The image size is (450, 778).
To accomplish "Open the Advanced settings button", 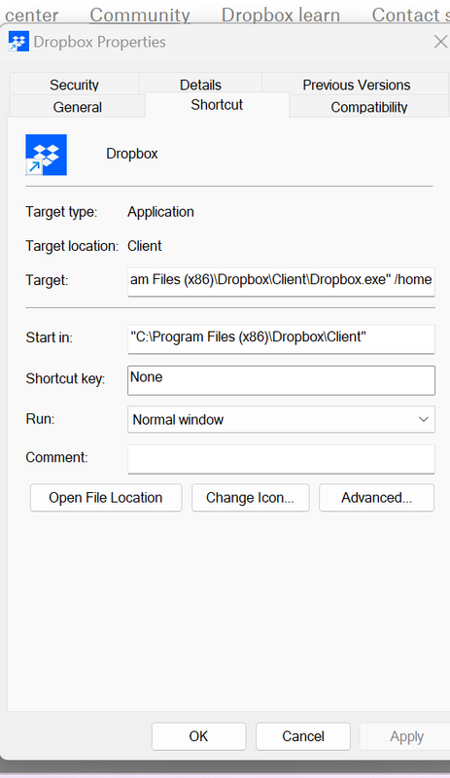I will pos(376,498).
